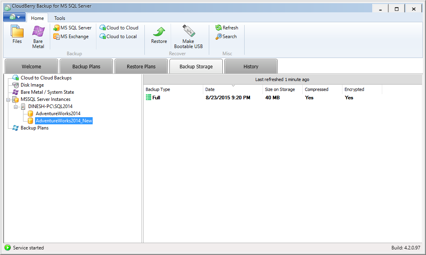Sort by Compressed column header

[x=322, y=89]
